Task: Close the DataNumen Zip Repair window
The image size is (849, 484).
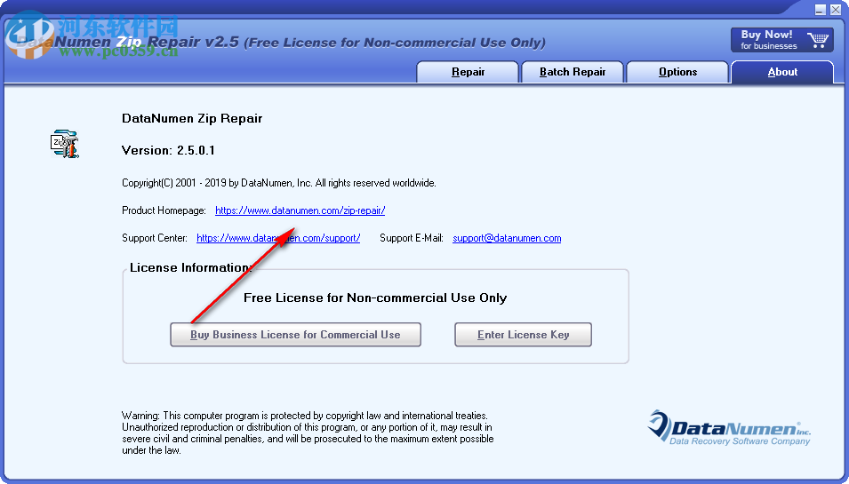Action: (x=836, y=9)
